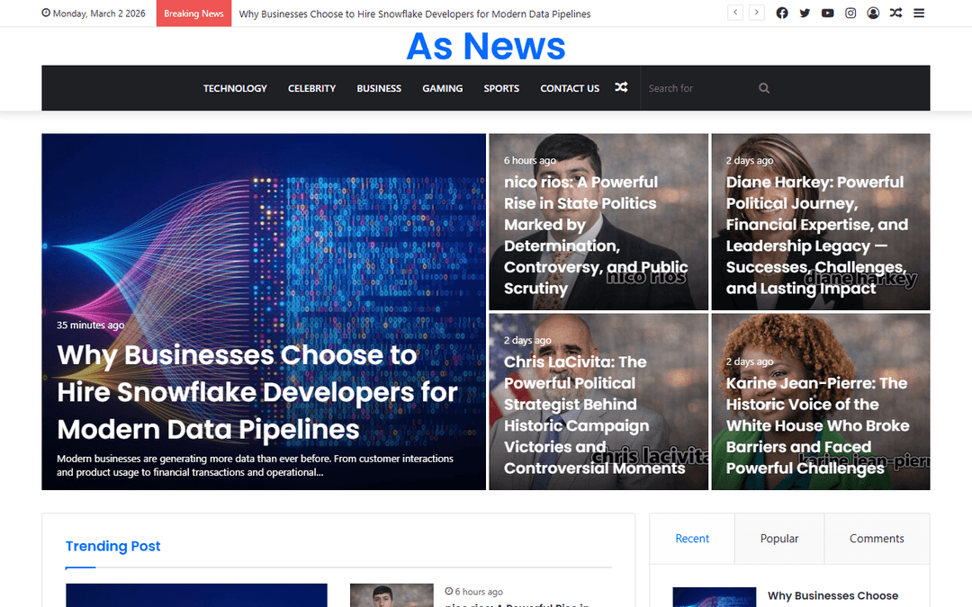Open breaking news ticker headline about Snowflake
Viewport: 972px width, 607px height.
tap(415, 13)
